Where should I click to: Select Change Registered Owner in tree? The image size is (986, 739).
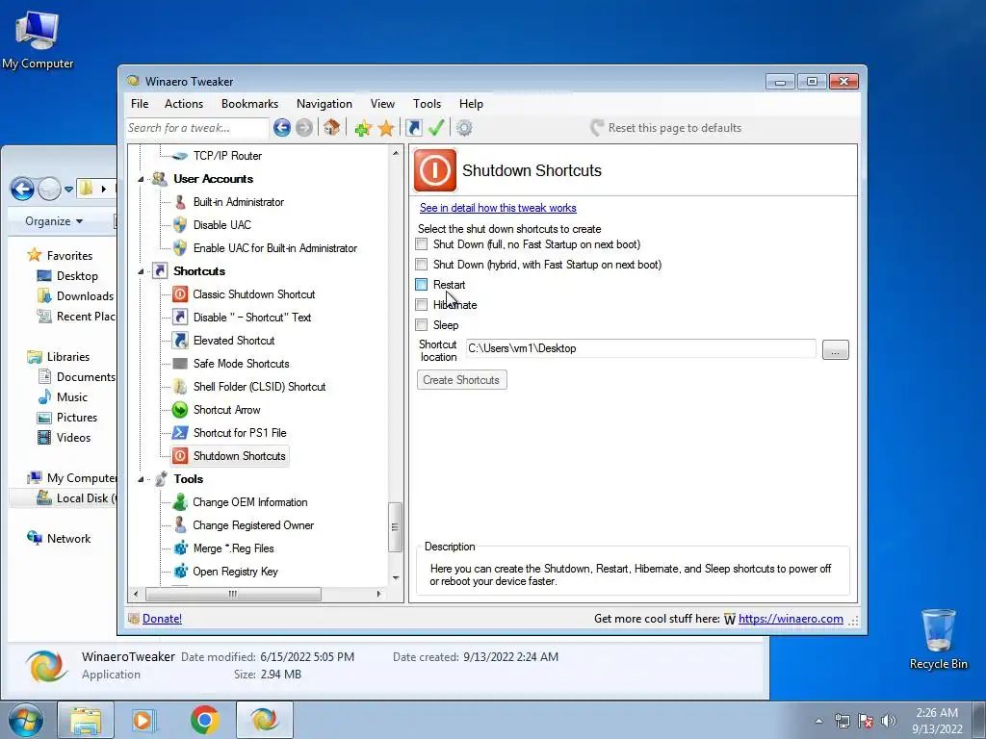[253, 525]
